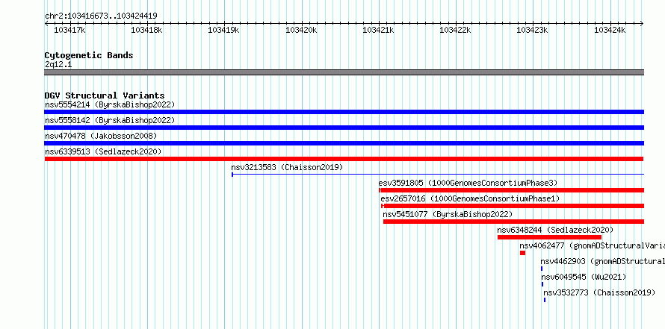
Task: Open the nsv4462903 gnomAD variant label
Action: 603,261
